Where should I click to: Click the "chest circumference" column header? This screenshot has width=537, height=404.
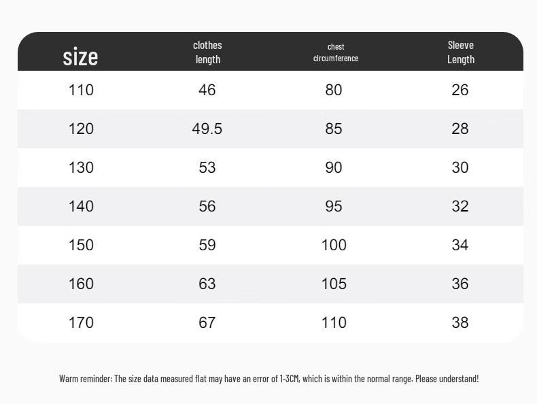coord(336,52)
